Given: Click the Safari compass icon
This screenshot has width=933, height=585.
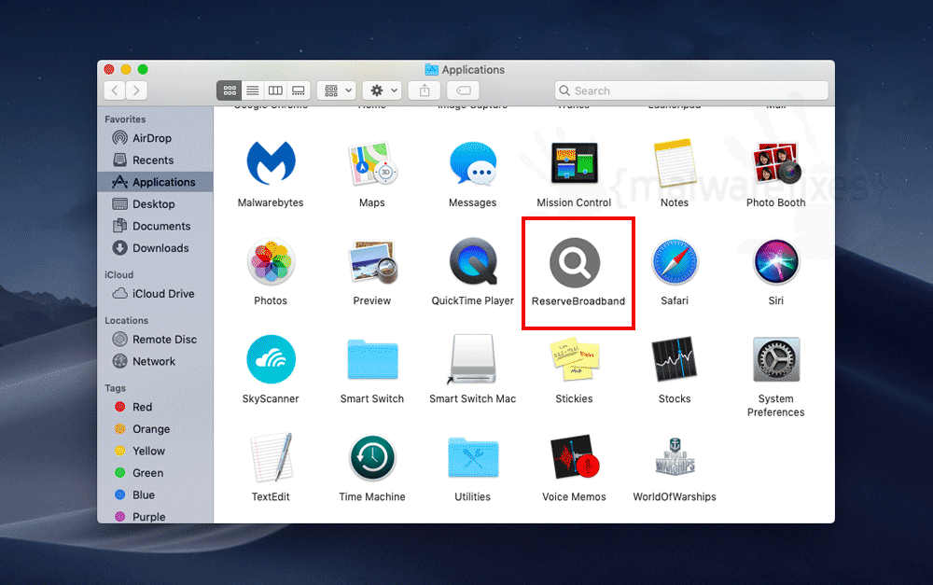Looking at the screenshot, I should [675, 261].
